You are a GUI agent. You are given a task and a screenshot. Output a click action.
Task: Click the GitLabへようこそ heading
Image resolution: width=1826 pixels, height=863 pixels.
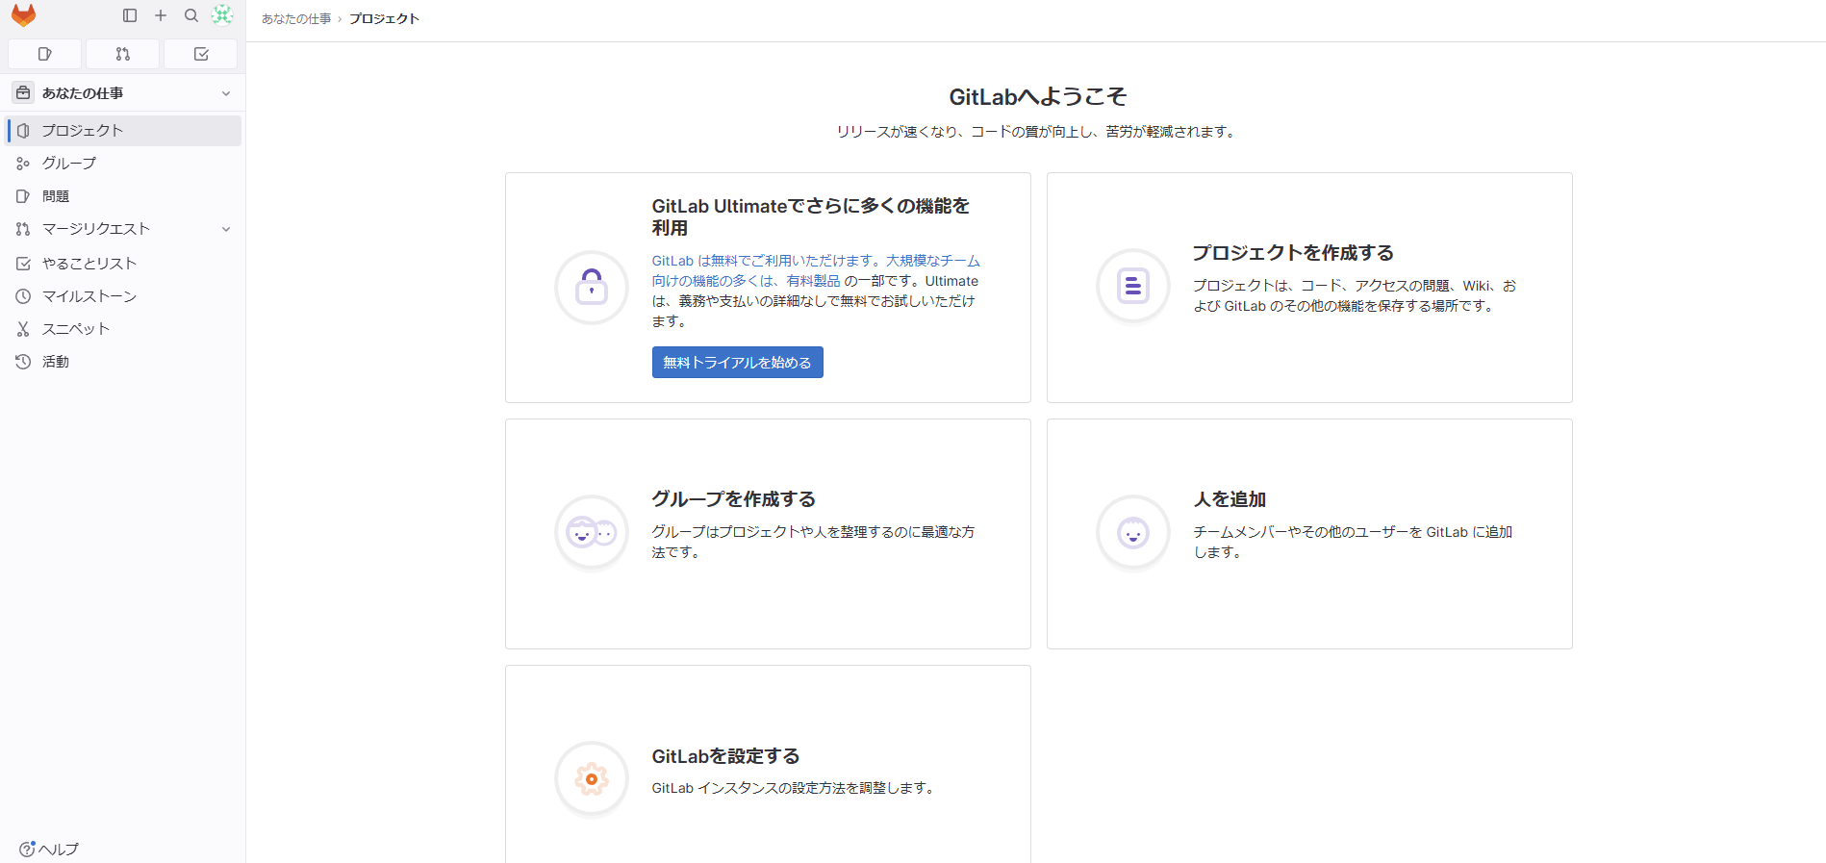1038,97
